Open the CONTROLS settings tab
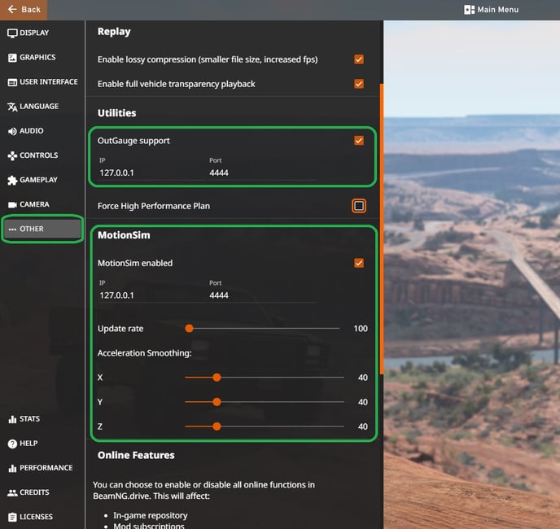 pyautogui.click(x=42, y=155)
